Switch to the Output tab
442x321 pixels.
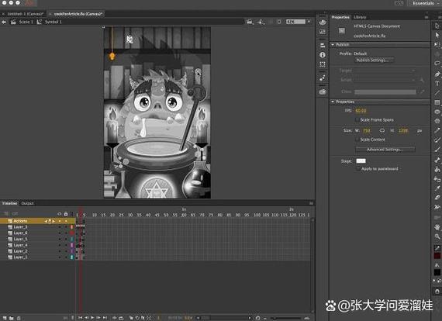(27, 203)
